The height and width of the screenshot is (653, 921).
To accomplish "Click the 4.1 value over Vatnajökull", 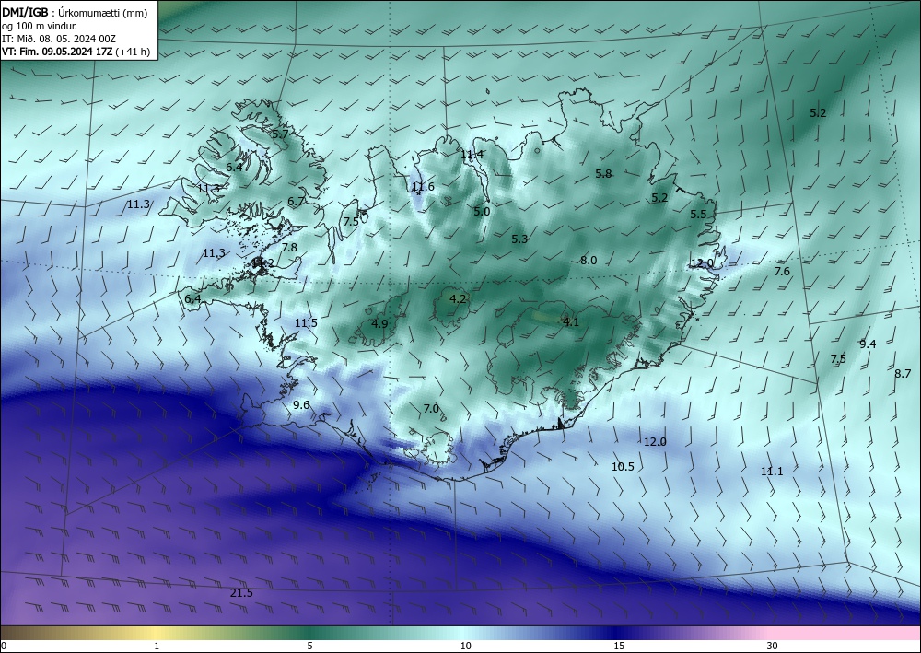I will pyautogui.click(x=571, y=321).
